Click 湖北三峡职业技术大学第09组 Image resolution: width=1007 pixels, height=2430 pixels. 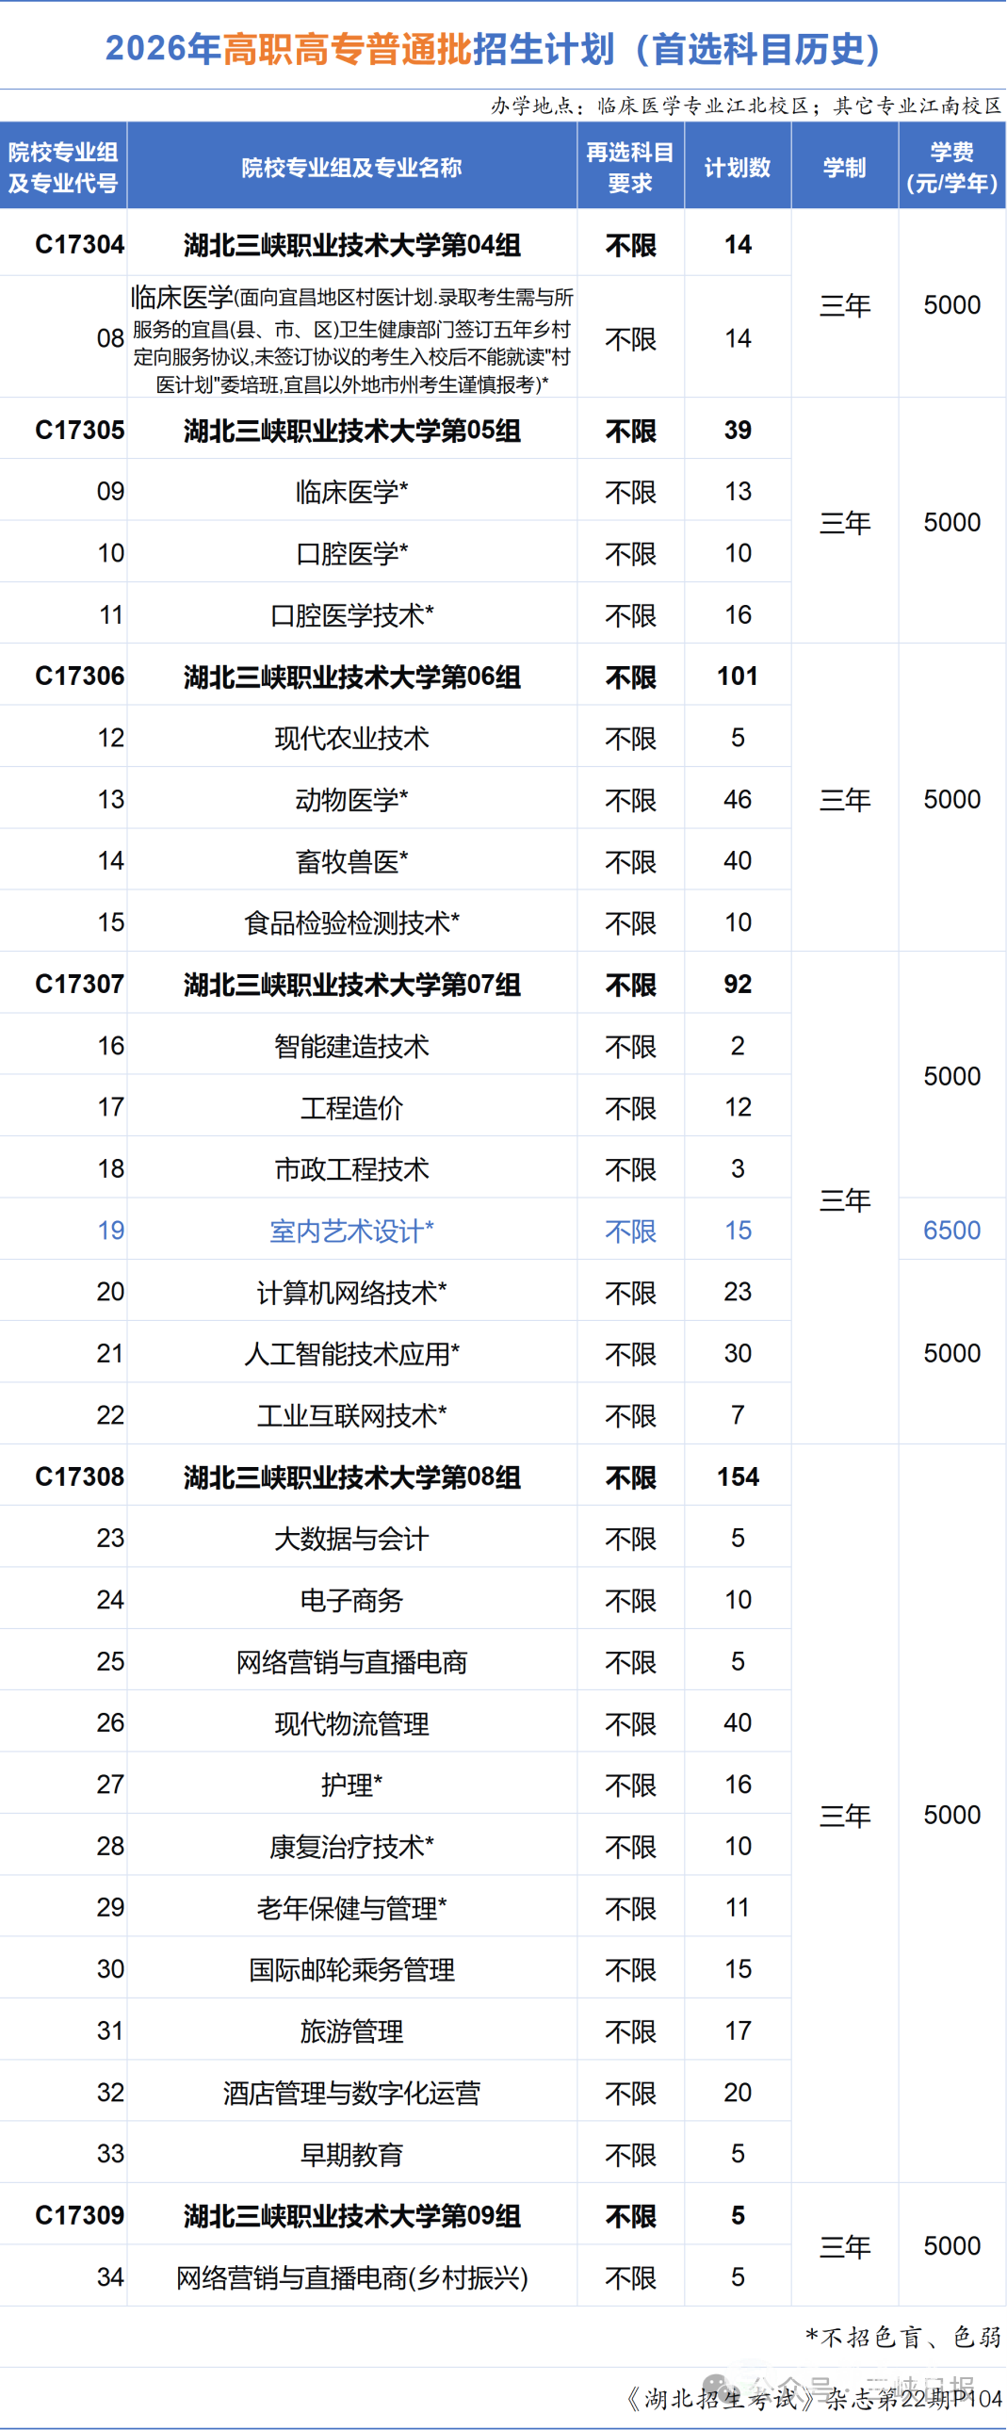tap(351, 2216)
